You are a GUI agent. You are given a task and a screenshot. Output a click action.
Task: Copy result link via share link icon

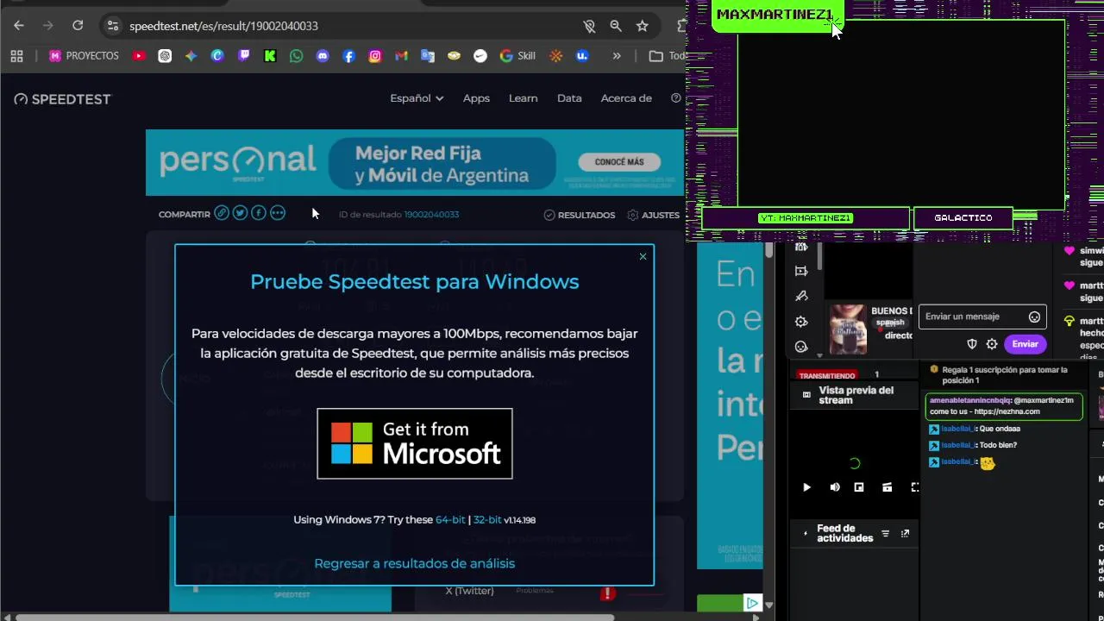222,213
